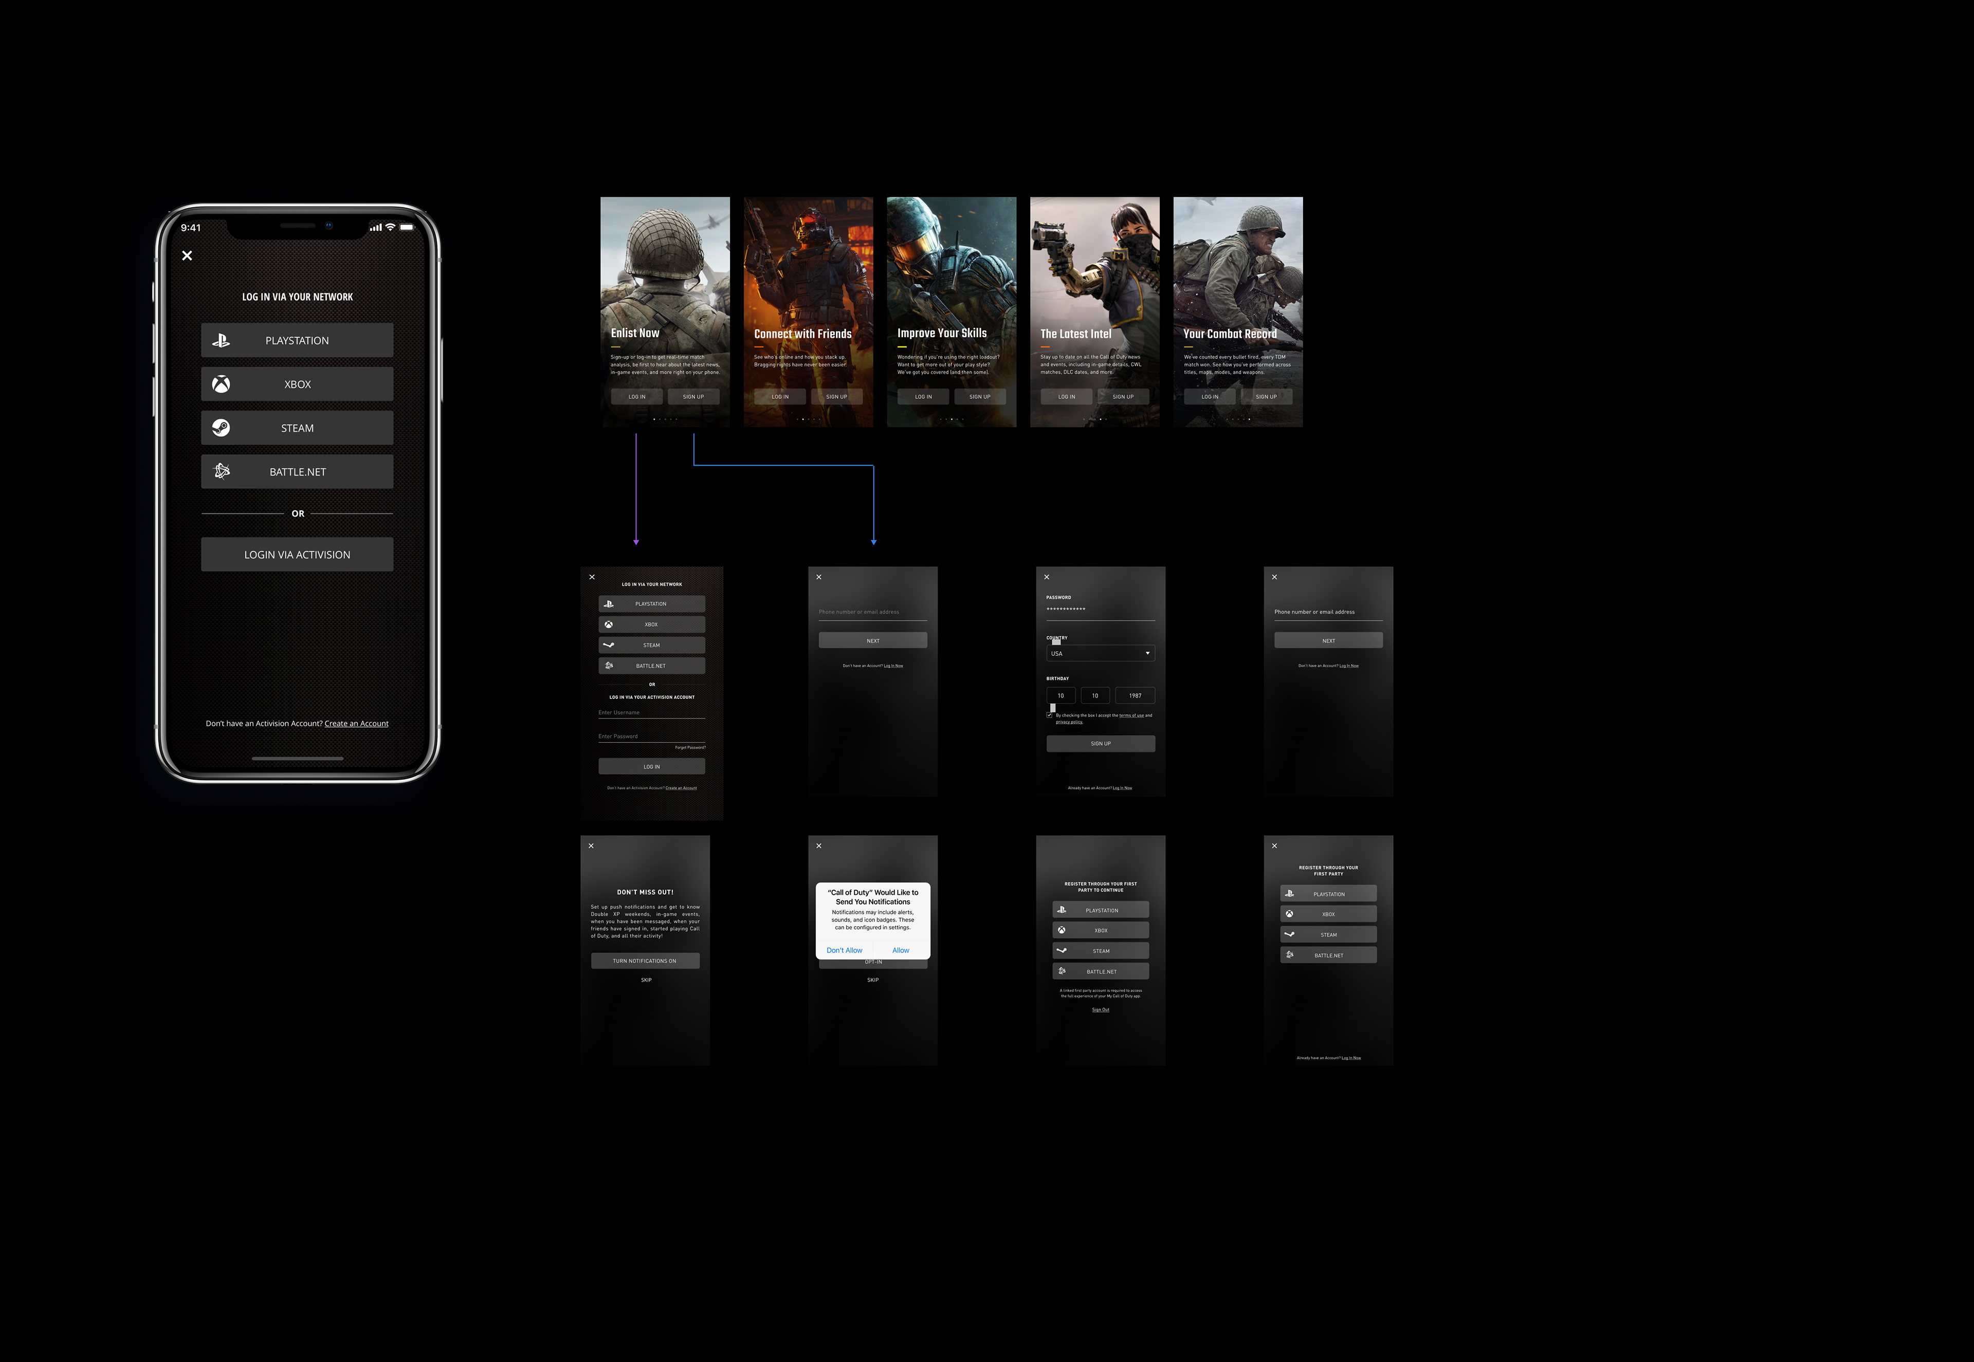
Task: Click Xbox icon on 'Register Through Your First Party' screen
Action: coord(1290,914)
